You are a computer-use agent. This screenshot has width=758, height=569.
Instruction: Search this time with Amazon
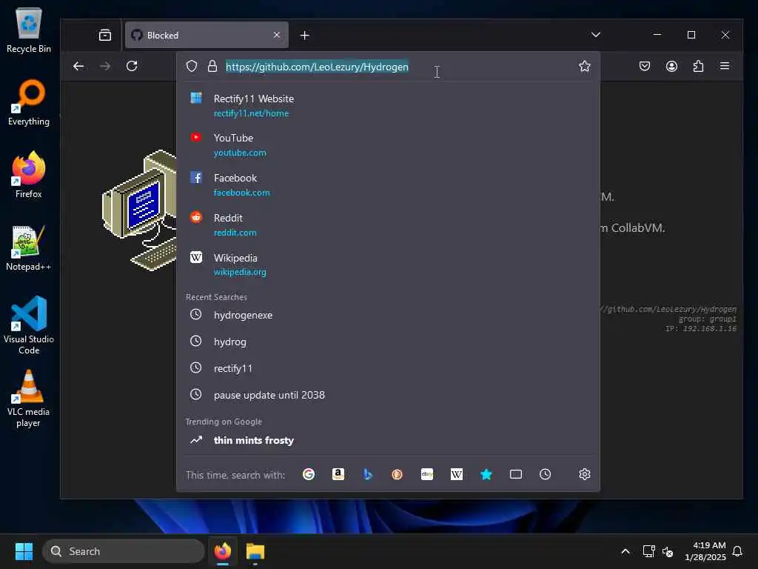pos(338,474)
